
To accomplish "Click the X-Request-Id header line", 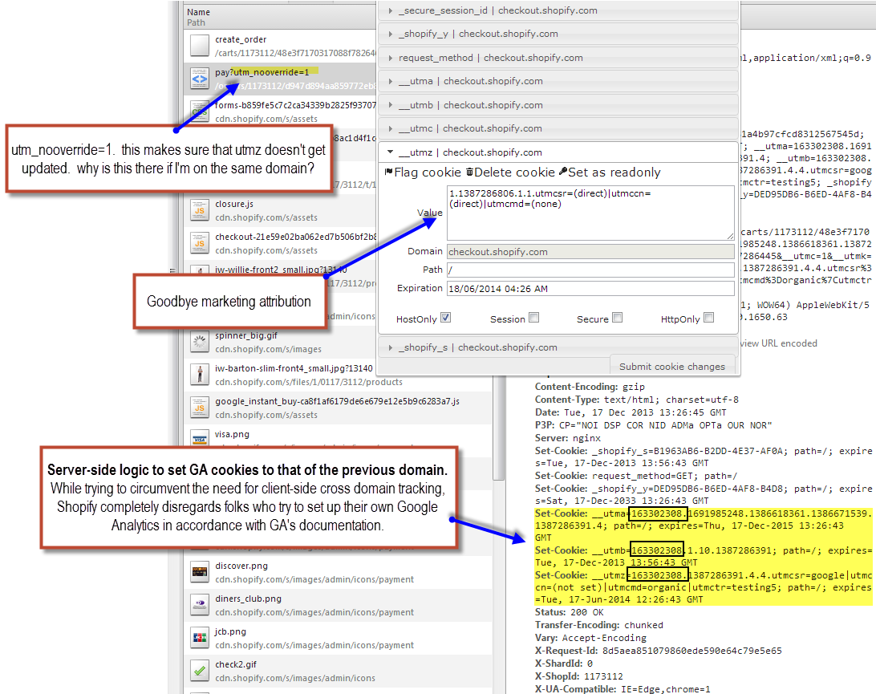I will [x=658, y=651].
